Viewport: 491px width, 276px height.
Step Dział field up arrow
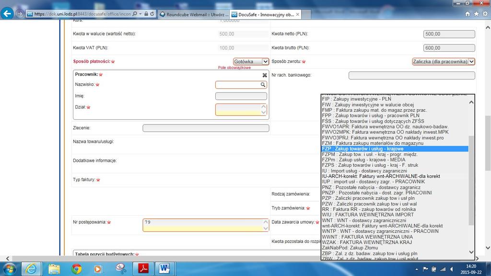263,107
